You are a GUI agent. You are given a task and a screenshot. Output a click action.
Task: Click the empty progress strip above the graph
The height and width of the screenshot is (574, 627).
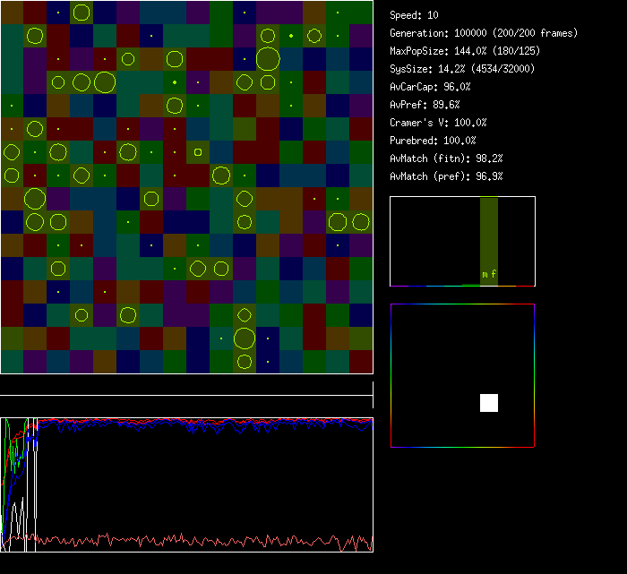point(186,387)
